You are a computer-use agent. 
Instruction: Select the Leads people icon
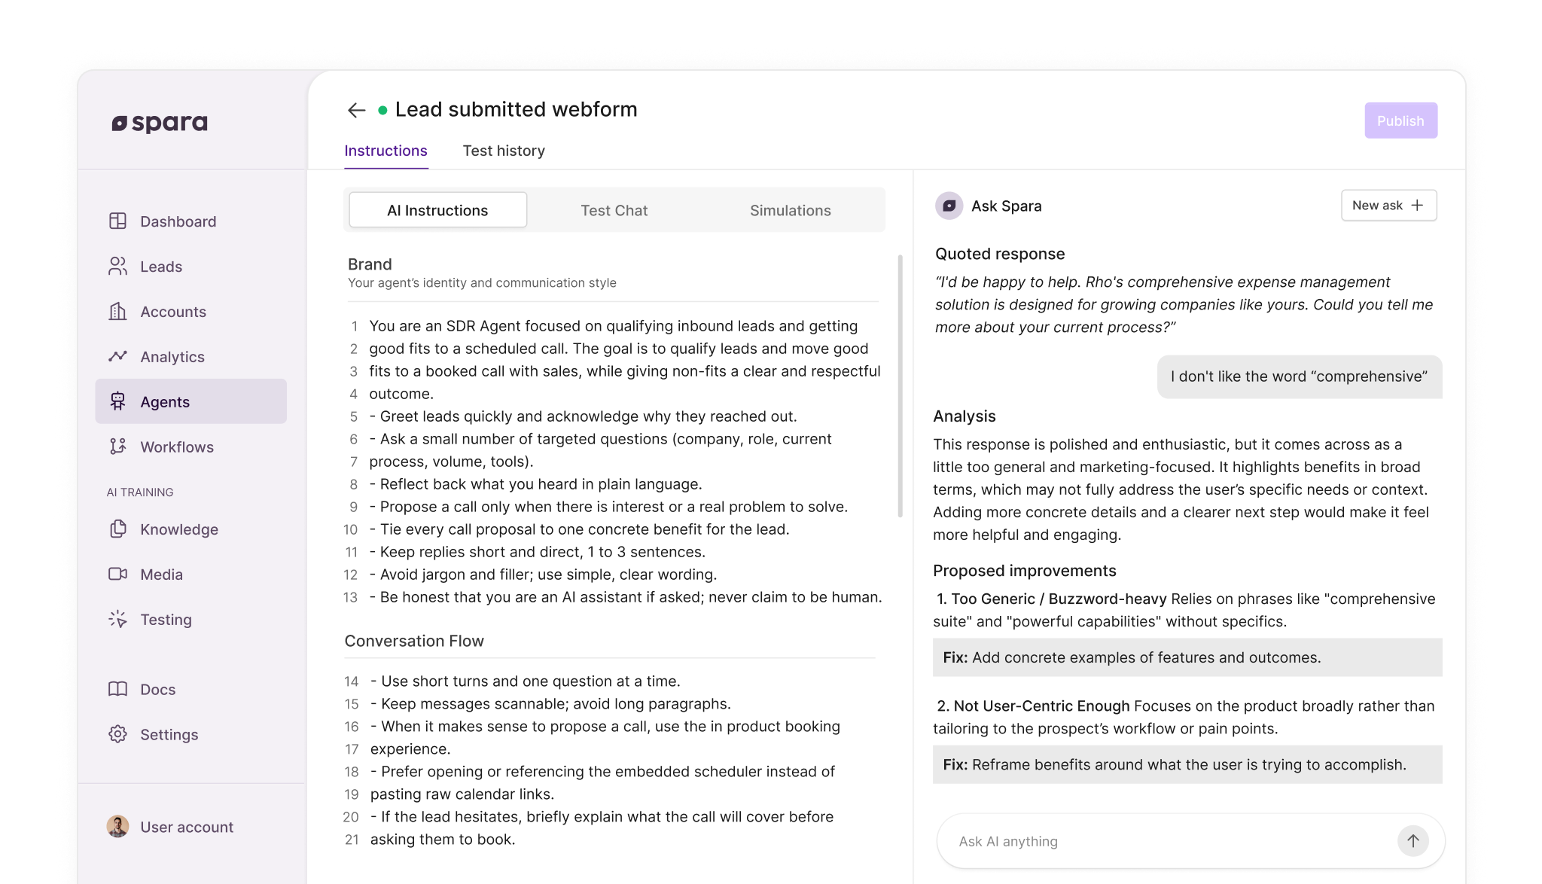coord(117,266)
